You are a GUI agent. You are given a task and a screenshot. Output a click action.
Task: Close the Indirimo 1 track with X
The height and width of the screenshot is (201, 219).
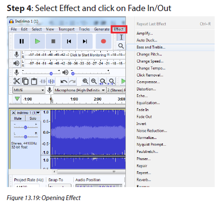tap(14, 113)
